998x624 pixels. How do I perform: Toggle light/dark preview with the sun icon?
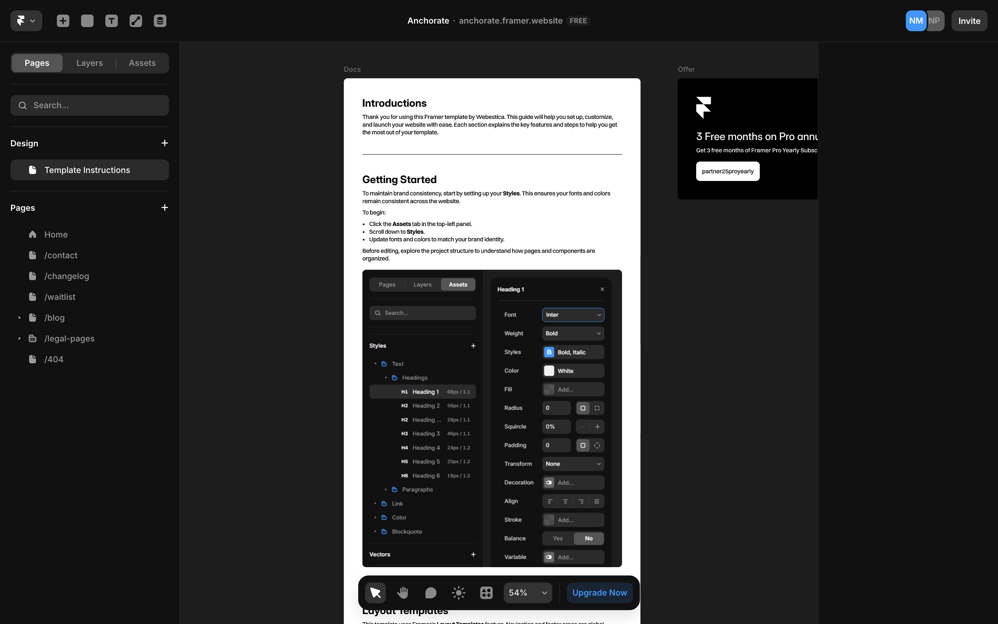458,592
